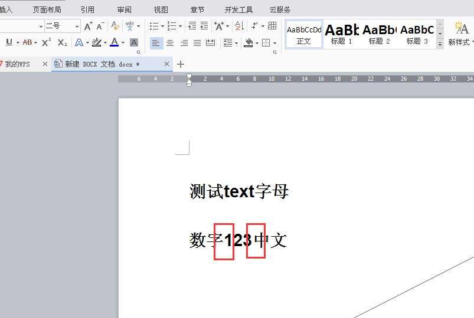Expand bullet list style dropdown arrow
Screen dimensions: 474x318
coord(162,26)
